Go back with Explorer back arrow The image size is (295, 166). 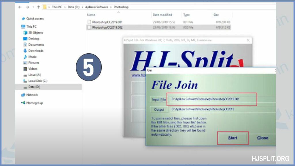click(20, 7)
